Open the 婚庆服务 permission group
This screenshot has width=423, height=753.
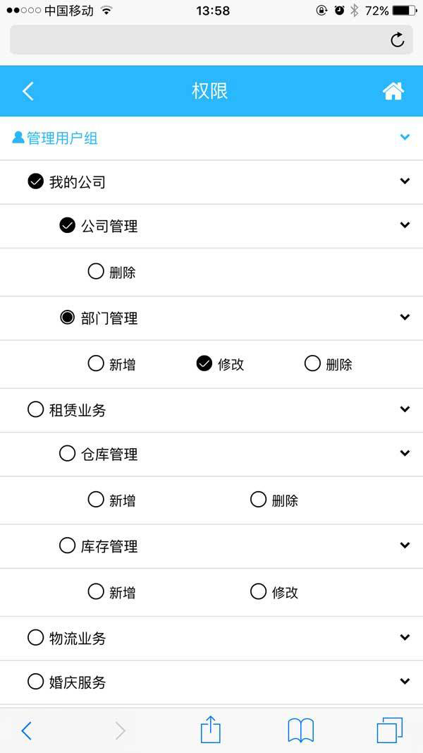click(x=404, y=682)
